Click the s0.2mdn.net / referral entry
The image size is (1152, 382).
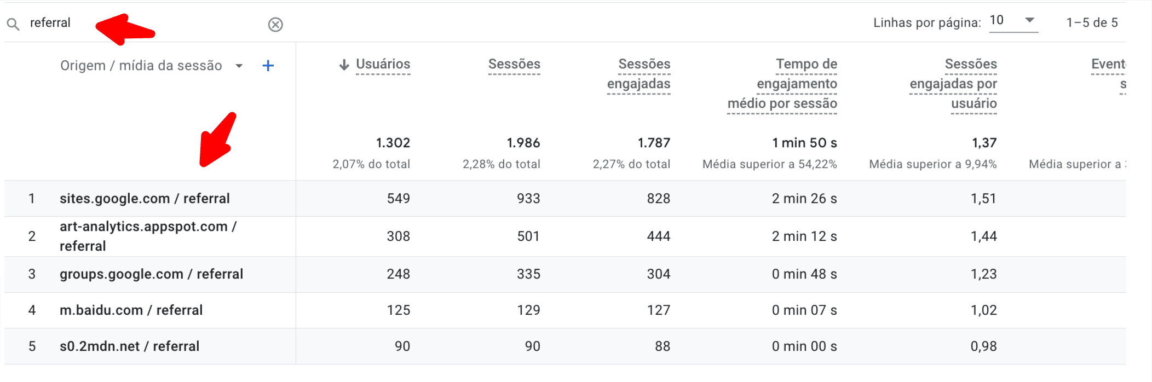[x=129, y=346]
